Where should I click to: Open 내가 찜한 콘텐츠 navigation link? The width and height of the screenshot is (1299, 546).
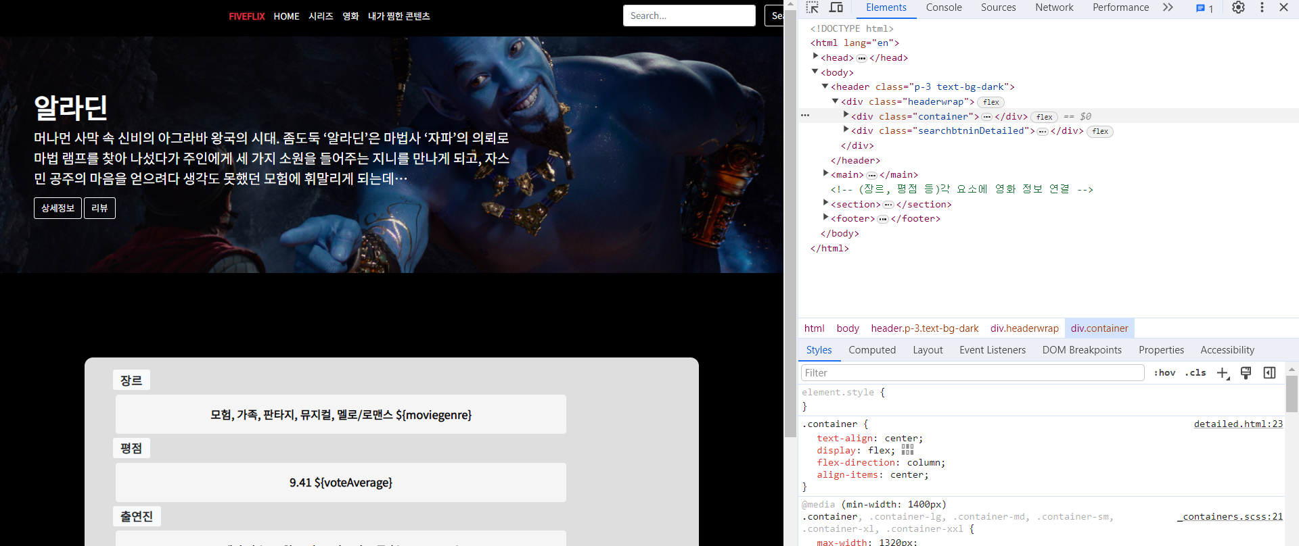pyautogui.click(x=398, y=16)
